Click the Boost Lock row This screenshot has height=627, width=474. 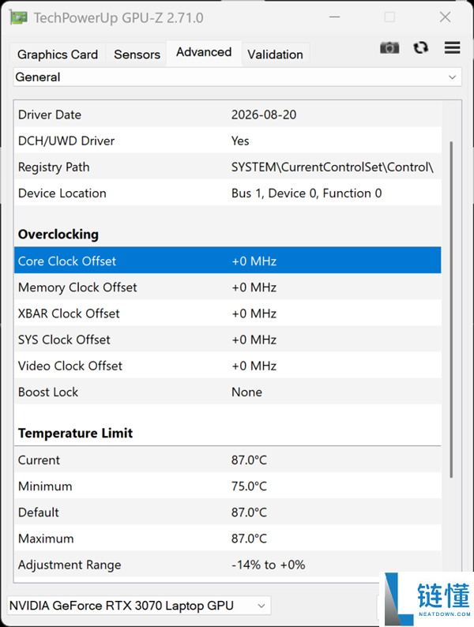[228, 392]
